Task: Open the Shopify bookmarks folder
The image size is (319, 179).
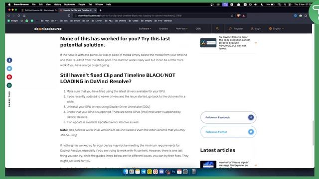Action: pos(147,21)
